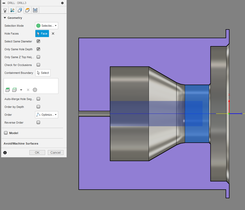Open the Selection Mode dropdown
245x210 pixels.
(x=46, y=26)
